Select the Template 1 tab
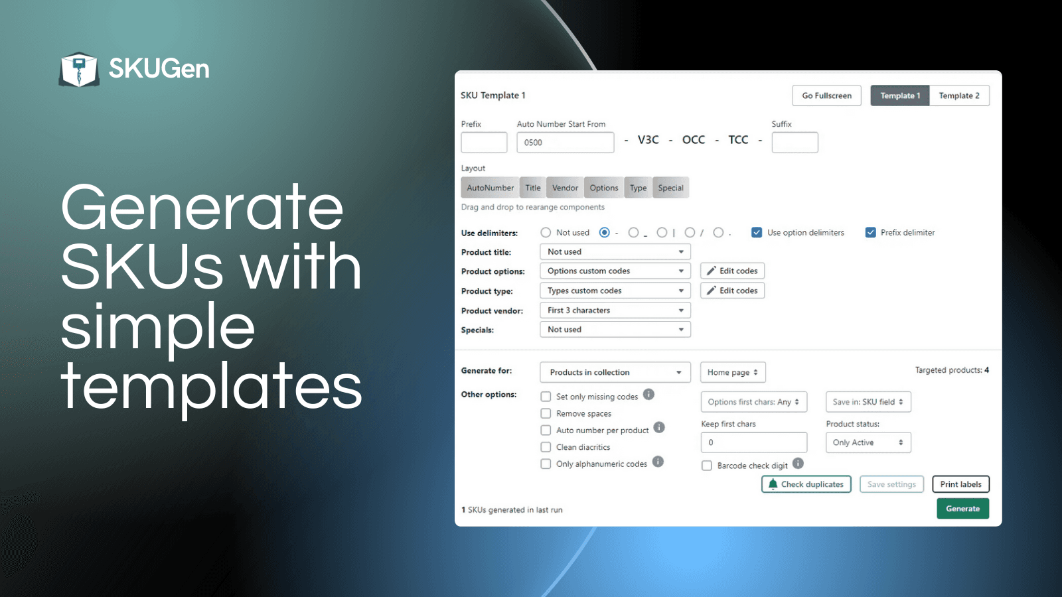The image size is (1062, 597). 900,96
